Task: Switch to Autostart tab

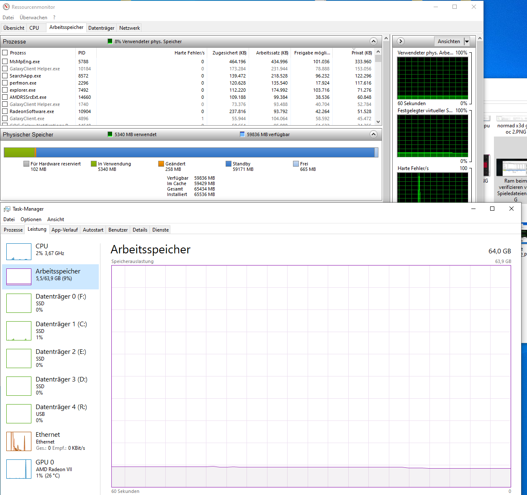Action: 93,230
